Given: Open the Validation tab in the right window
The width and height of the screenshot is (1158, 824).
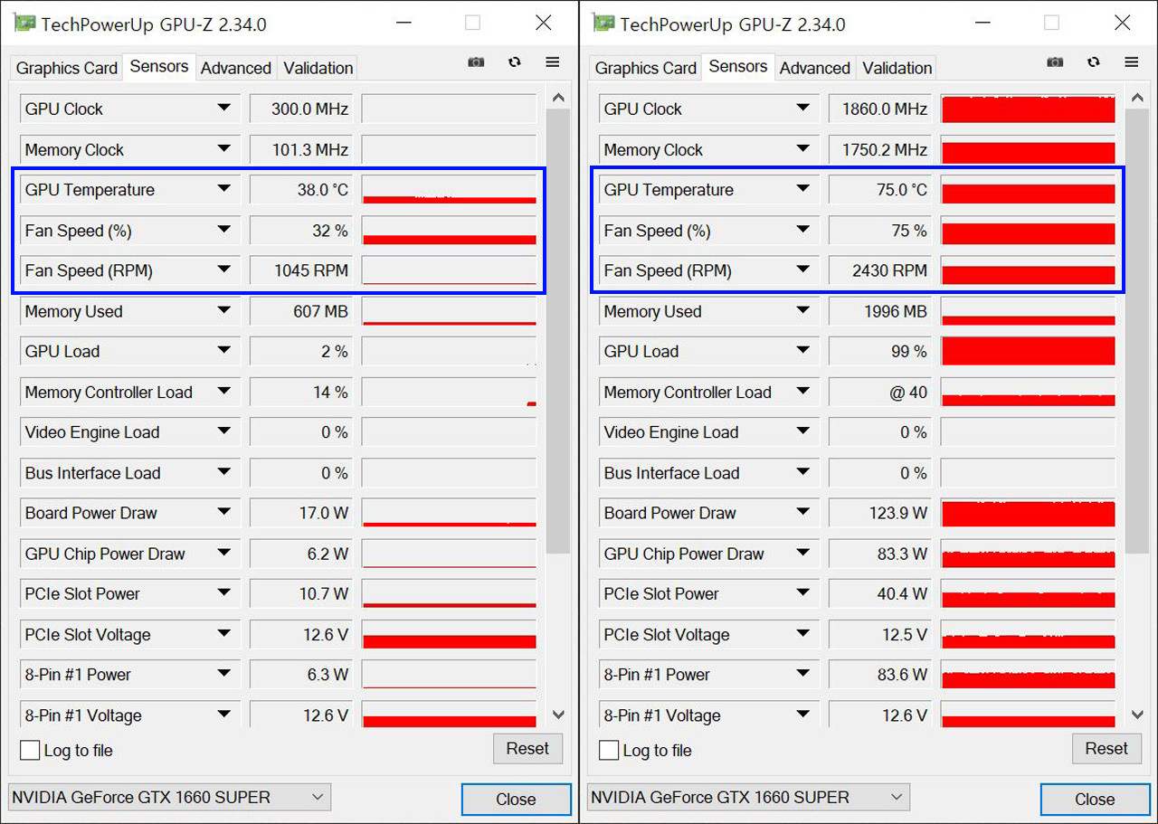Looking at the screenshot, I should tap(897, 67).
